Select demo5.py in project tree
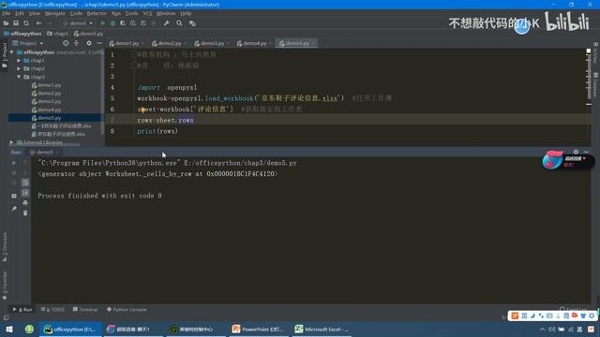The height and width of the screenshot is (337, 600). point(46,118)
